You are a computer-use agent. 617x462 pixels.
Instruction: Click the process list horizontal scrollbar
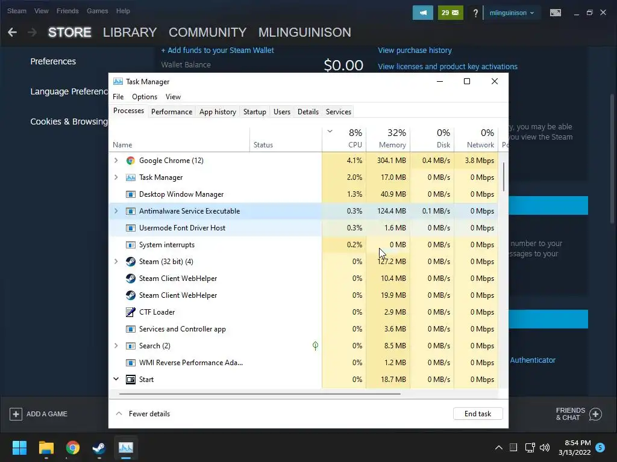(260, 393)
